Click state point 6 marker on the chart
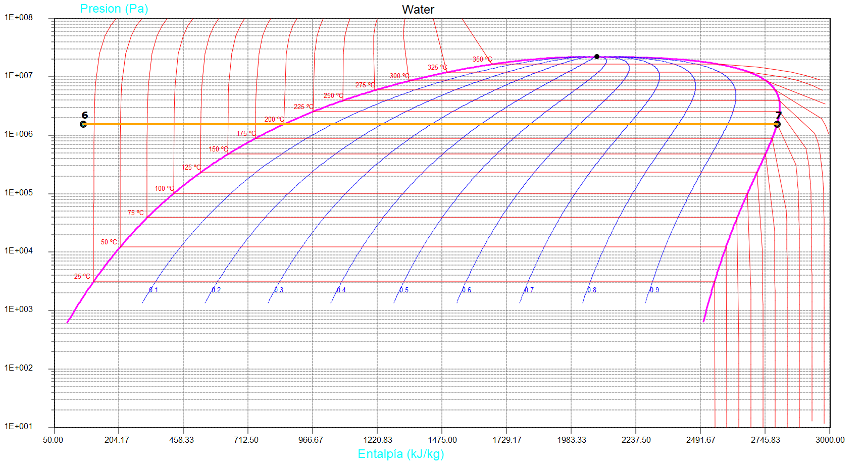 83,124
